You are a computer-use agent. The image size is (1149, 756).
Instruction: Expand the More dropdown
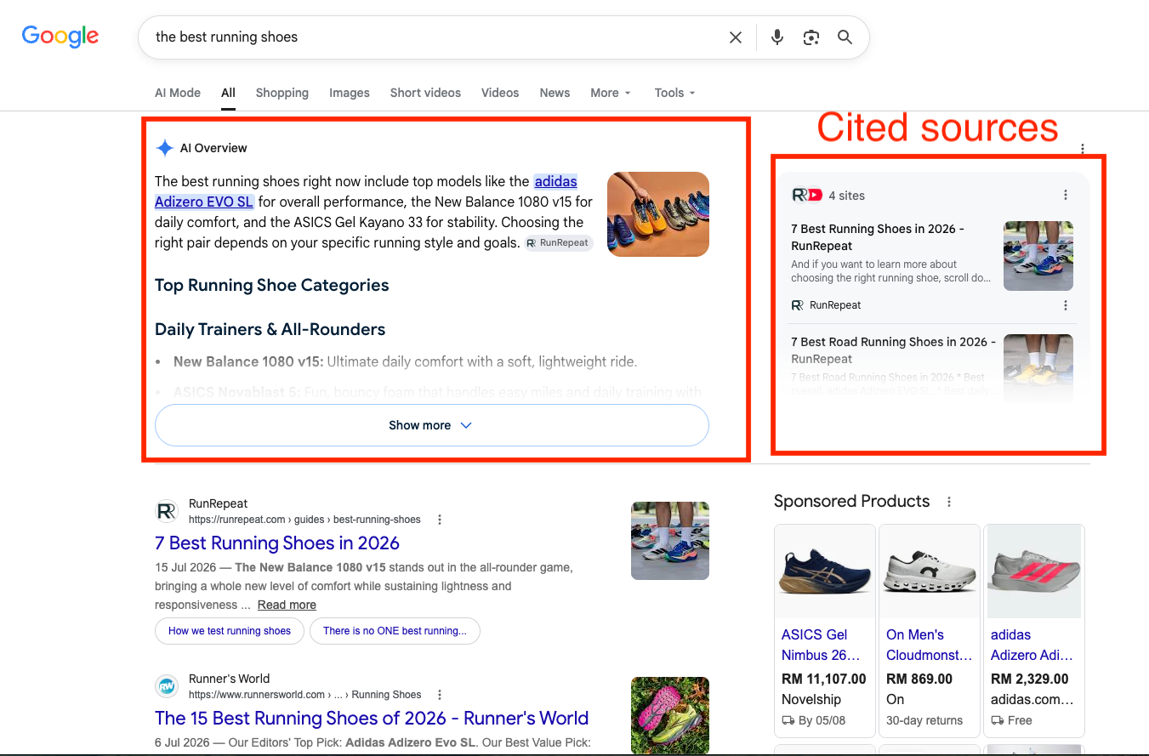tap(611, 93)
